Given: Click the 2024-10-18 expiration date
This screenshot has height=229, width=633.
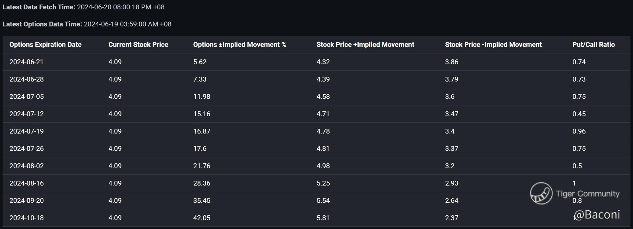Looking at the screenshot, I should point(26,218).
